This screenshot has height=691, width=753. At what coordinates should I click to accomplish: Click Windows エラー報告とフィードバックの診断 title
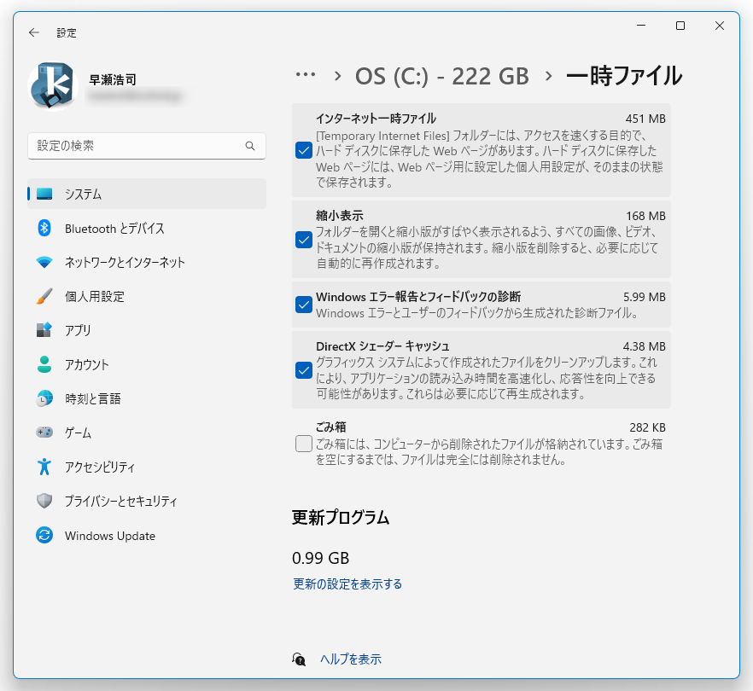(418, 297)
